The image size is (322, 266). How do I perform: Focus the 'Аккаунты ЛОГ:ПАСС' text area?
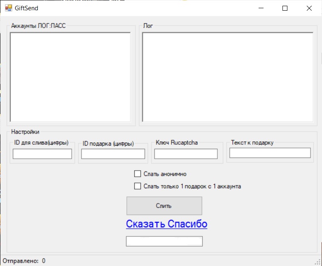point(70,77)
